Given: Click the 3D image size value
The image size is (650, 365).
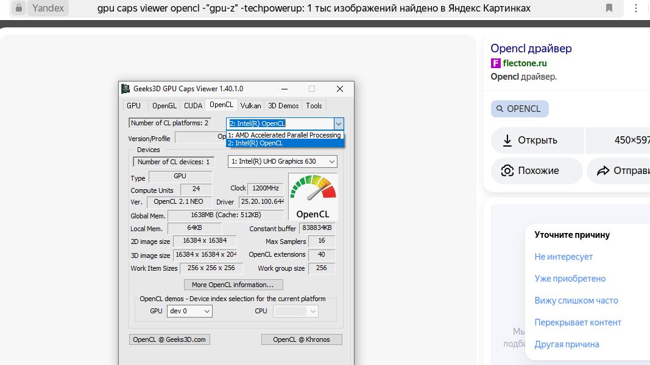Looking at the screenshot, I should click(206, 255).
